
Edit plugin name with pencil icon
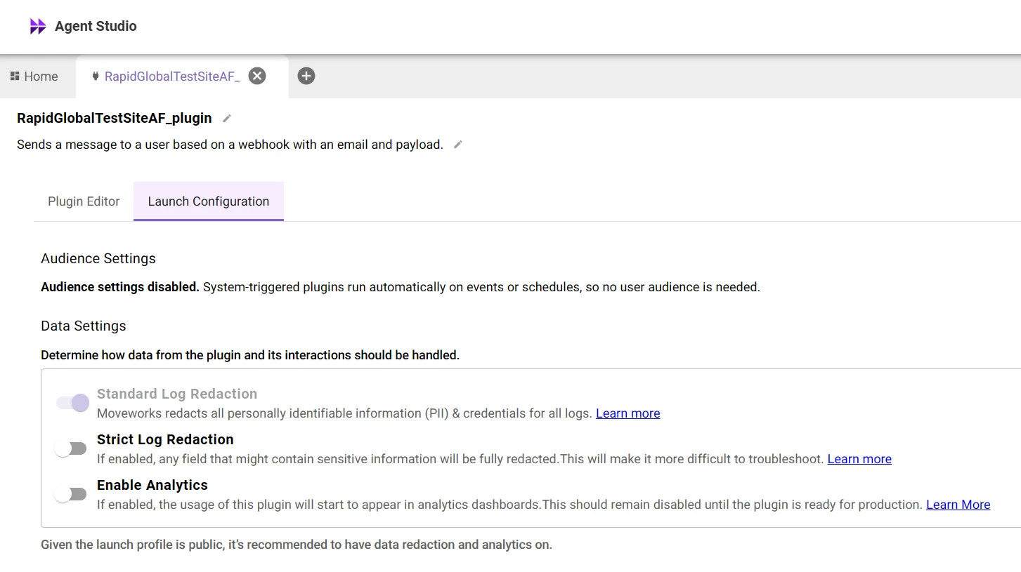coord(227,119)
